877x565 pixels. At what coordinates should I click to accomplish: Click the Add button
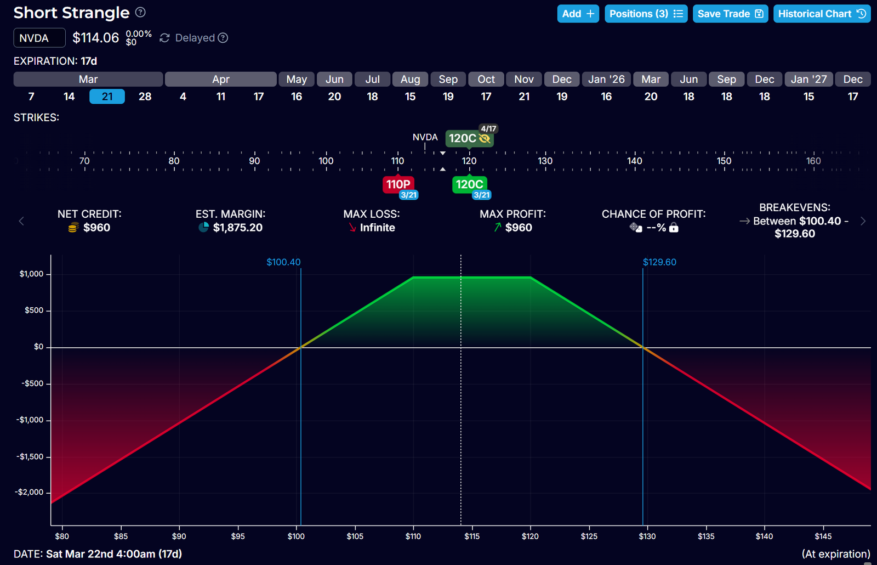tap(578, 14)
